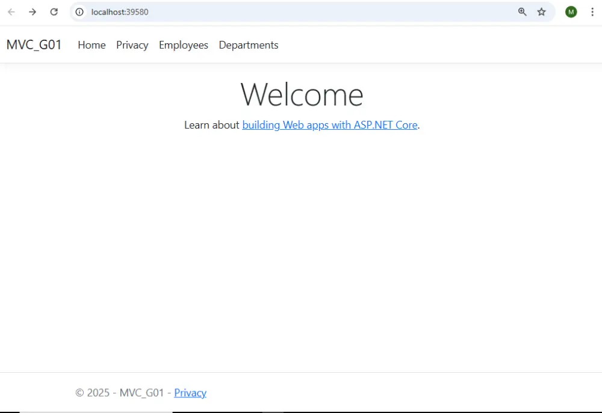Image resolution: width=602 pixels, height=413 pixels.
Task: Select Privacy in the top navbar
Action: [132, 44]
